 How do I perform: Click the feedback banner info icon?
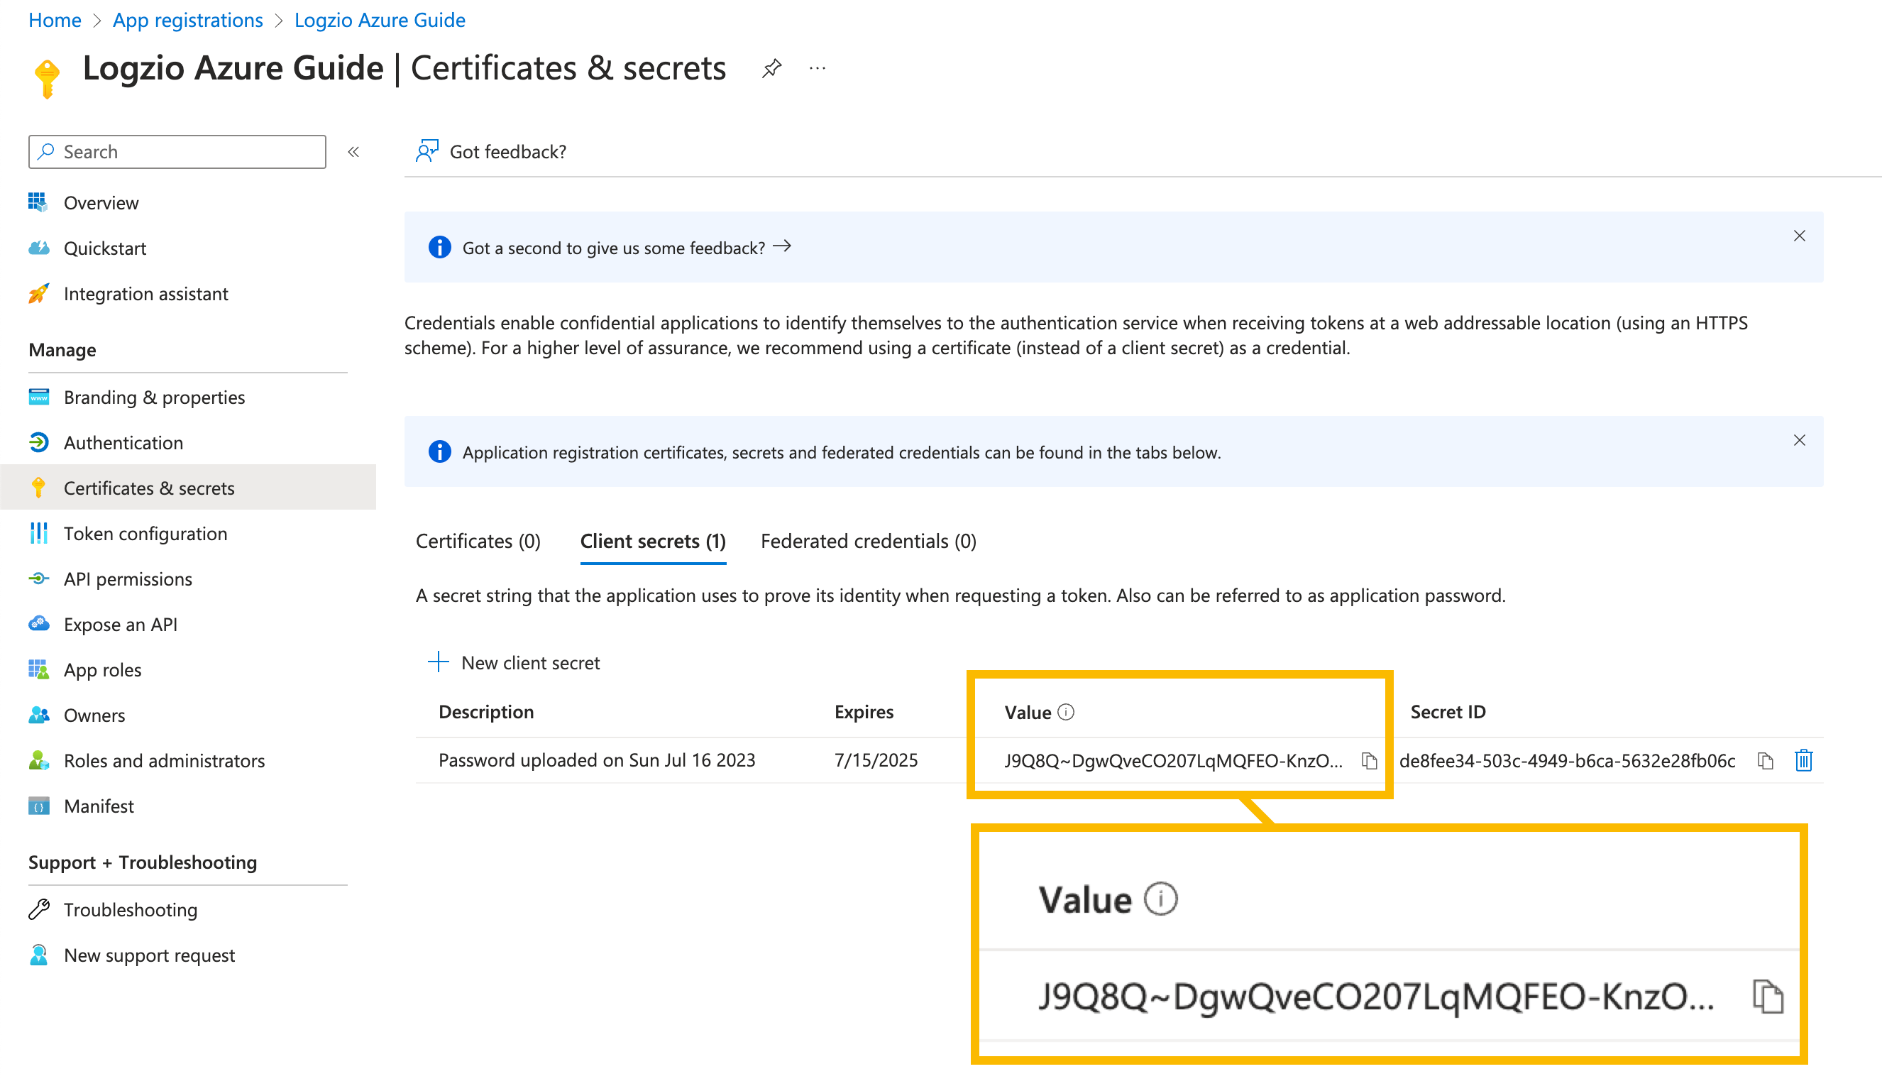pos(440,247)
